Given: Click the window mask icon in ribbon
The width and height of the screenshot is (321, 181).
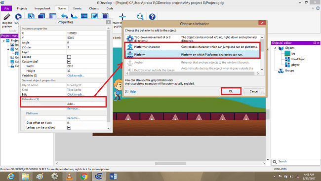Looking at the screenshot, I should [105, 16].
